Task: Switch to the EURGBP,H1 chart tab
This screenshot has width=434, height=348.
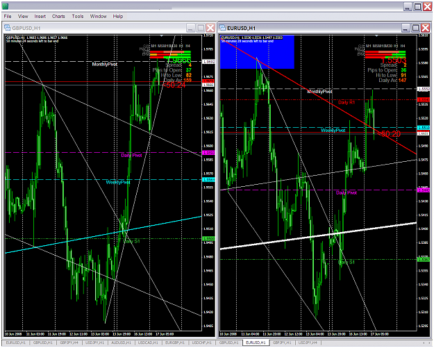Action: coord(175,342)
